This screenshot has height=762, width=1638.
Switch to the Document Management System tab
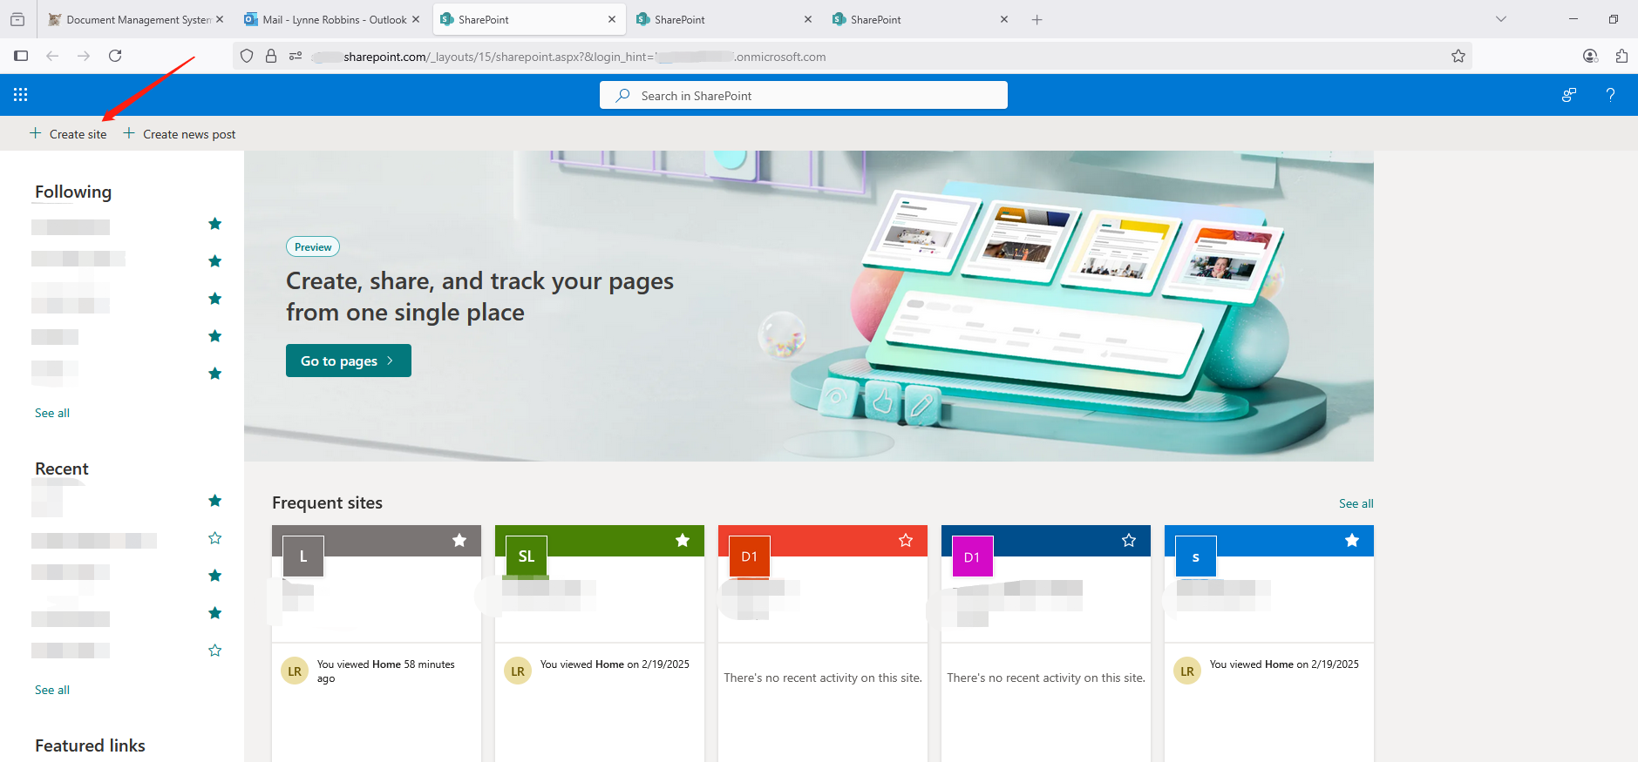pyautogui.click(x=138, y=19)
